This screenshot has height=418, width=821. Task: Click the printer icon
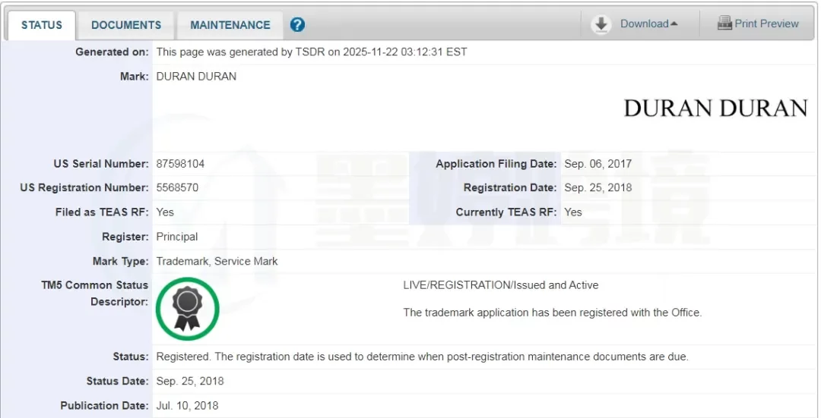click(x=724, y=24)
